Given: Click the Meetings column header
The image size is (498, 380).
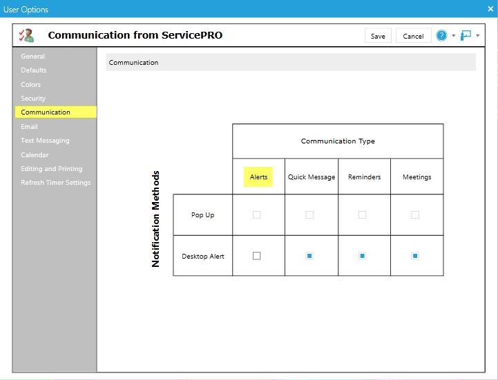Looking at the screenshot, I should pyautogui.click(x=416, y=177).
